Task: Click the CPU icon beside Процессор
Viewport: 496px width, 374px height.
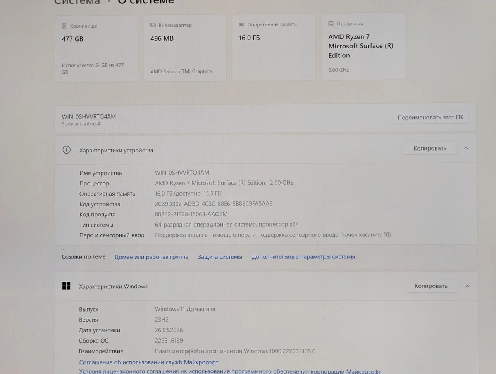Action: [331, 24]
